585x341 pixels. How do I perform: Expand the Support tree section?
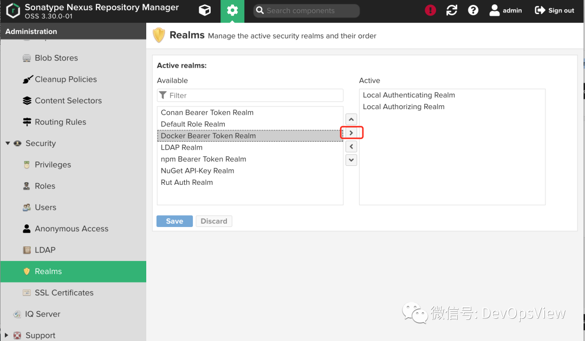tap(6, 335)
